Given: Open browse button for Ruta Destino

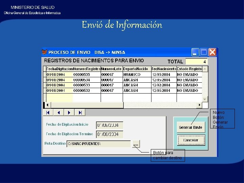Looking at the screenshot, I should click(136, 144).
